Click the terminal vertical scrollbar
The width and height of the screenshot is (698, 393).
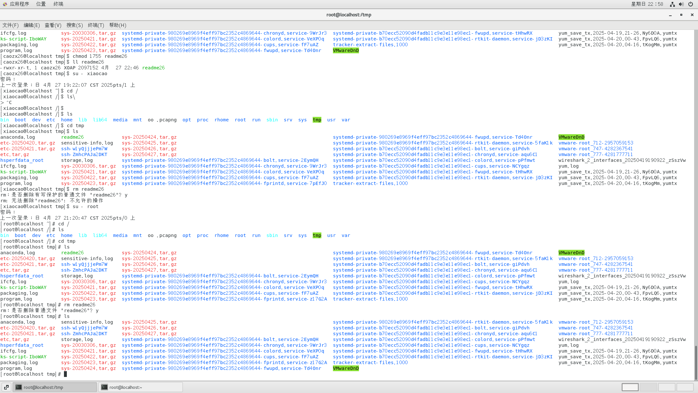point(696,362)
